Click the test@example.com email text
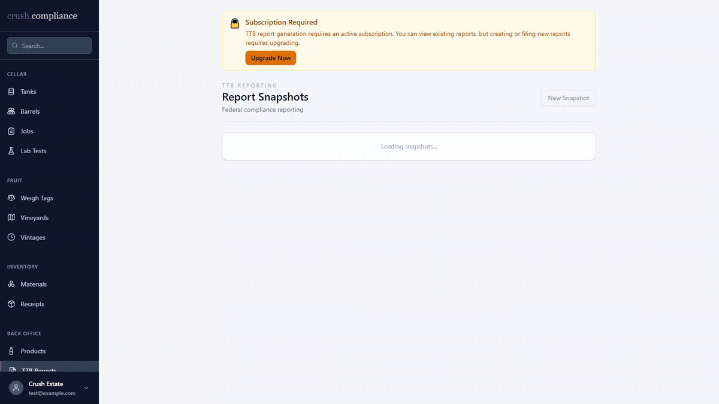Screen dimensions: 719x404 [52, 393]
